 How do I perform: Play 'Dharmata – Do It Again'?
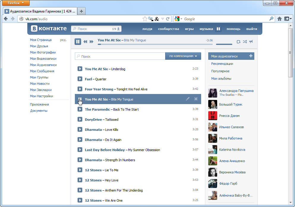[x=80, y=139]
